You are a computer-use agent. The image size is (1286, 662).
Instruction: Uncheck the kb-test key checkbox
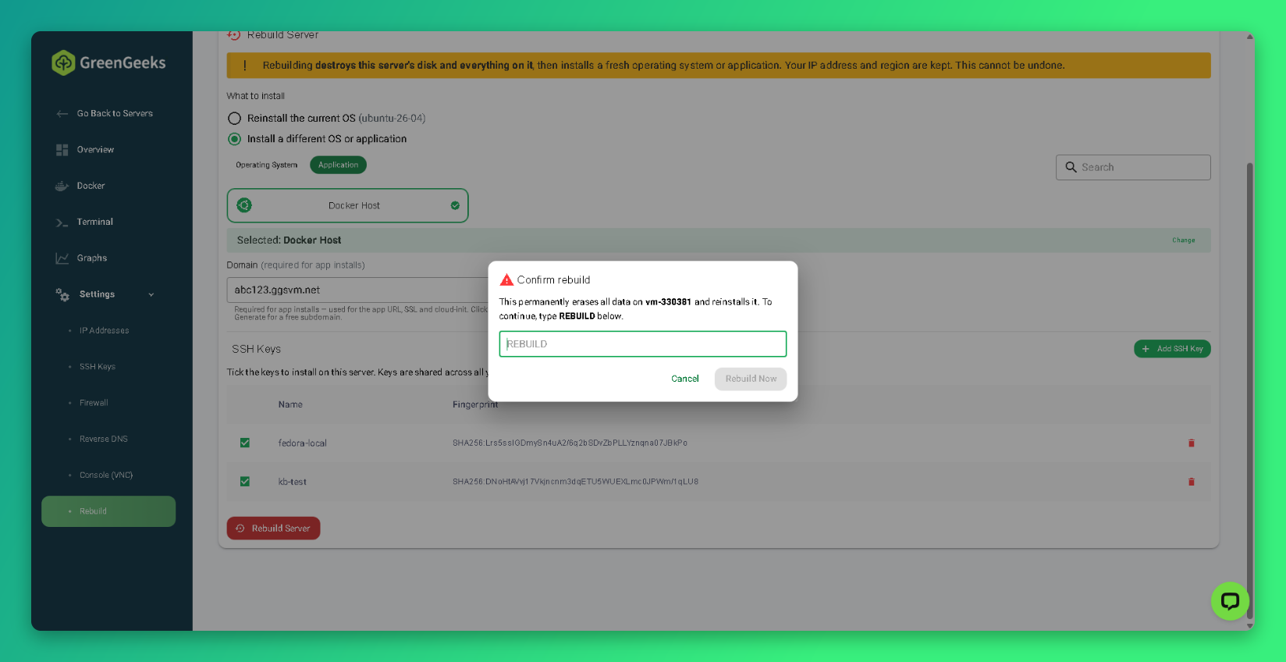245,482
